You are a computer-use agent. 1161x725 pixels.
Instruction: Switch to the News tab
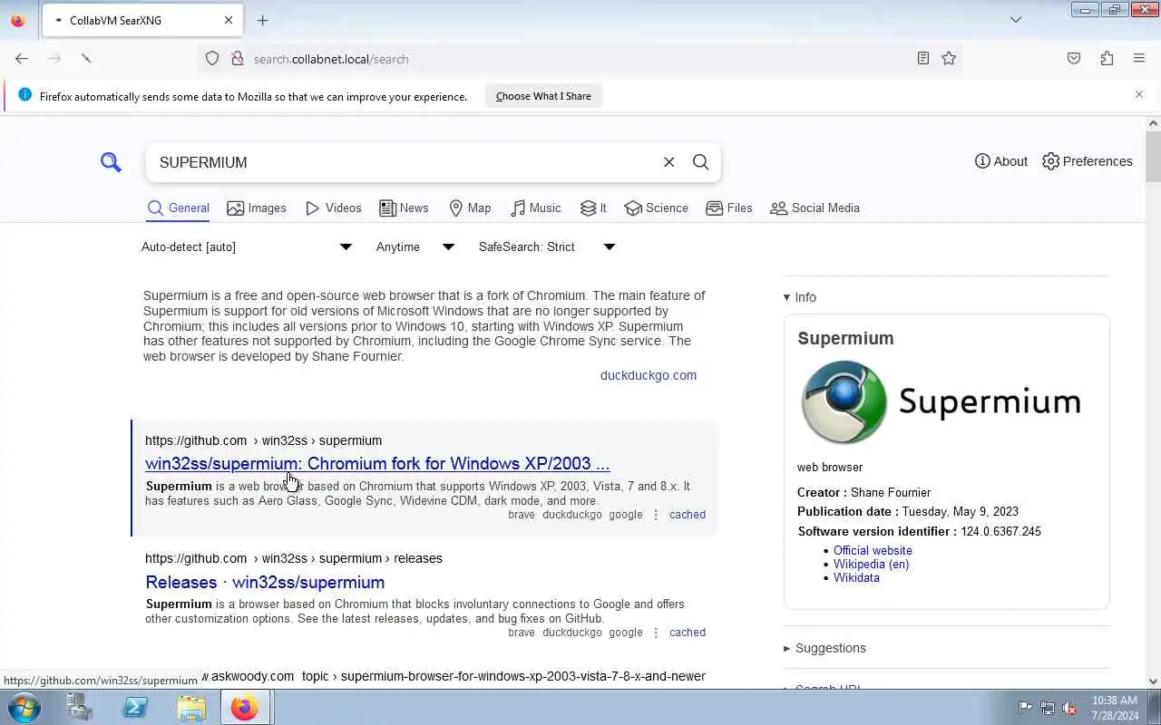point(404,208)
